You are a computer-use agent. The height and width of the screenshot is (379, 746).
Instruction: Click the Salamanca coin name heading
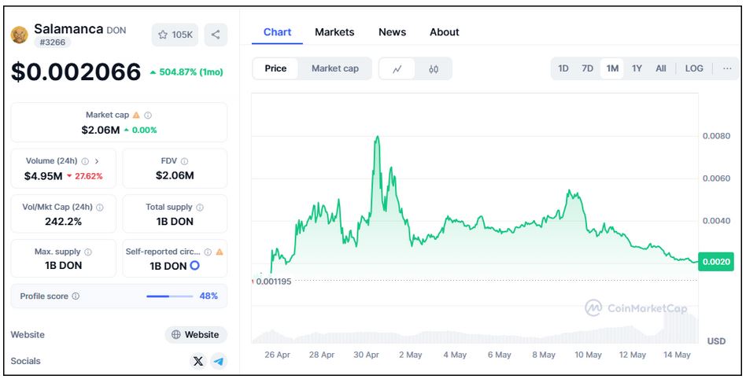[x=68, y=29]
